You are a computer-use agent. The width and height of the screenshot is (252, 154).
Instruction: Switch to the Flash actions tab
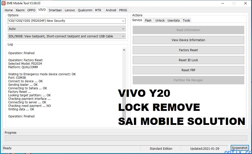tap(148, 20)
